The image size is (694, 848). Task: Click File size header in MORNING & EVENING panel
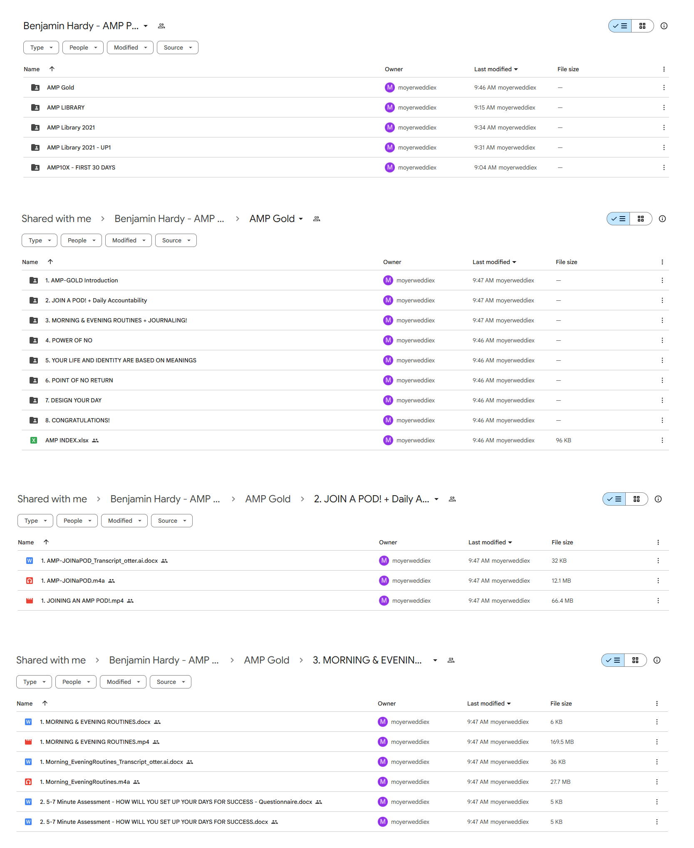pos(561,703)
